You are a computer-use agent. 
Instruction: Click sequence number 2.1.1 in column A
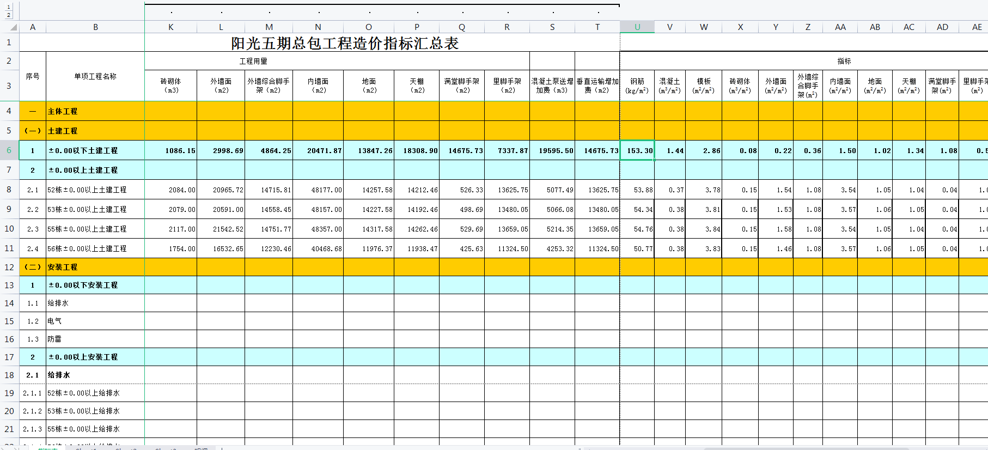[x=33, y=393]
